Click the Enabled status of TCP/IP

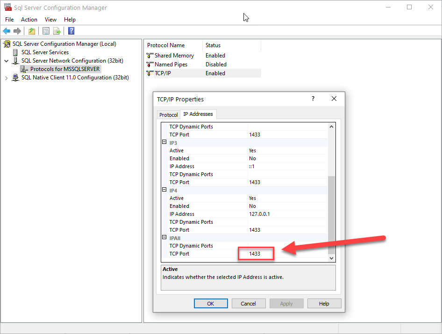click(x=215, y=73)
